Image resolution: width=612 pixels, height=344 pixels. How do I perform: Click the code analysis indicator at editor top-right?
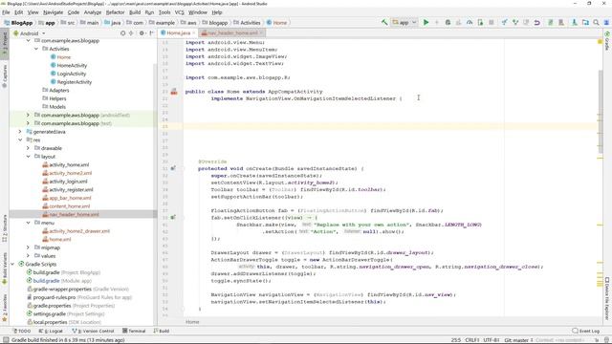pos(600,41)
